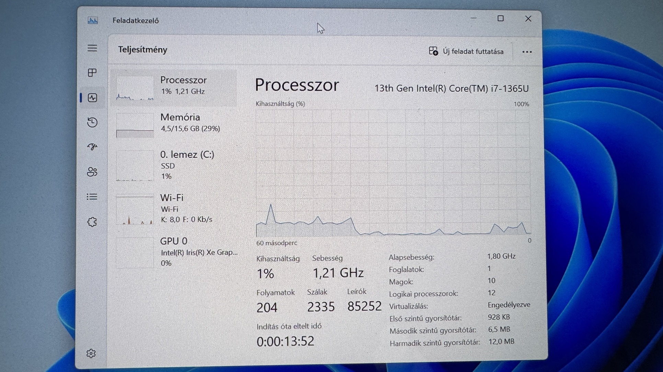
Task: Select the Memória performance item
Action: (x=180, y=122)
